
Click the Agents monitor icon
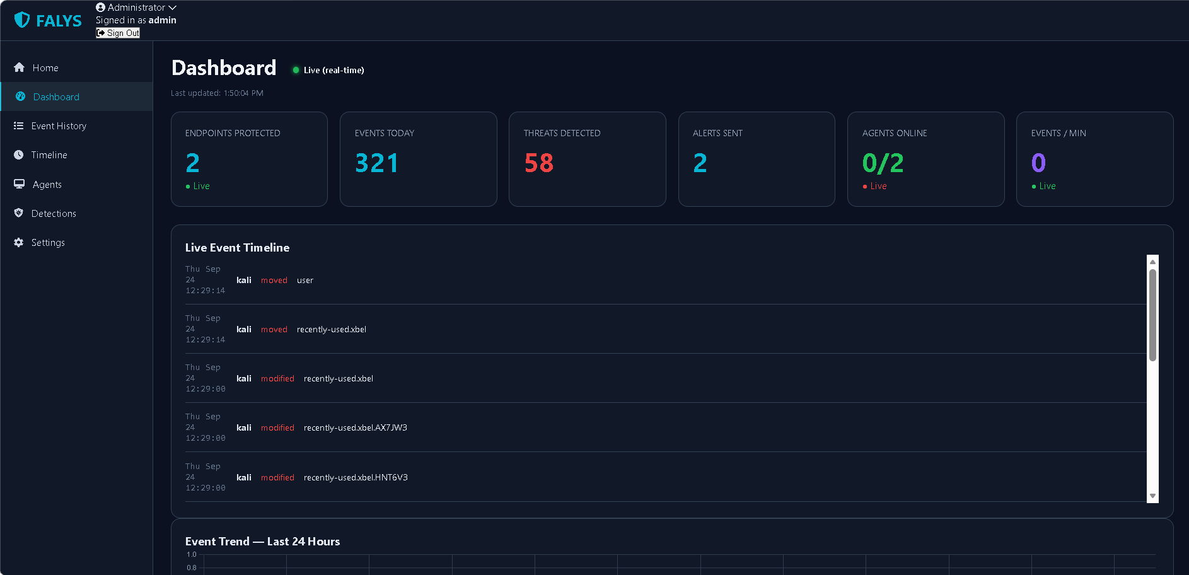click(19, 184)
